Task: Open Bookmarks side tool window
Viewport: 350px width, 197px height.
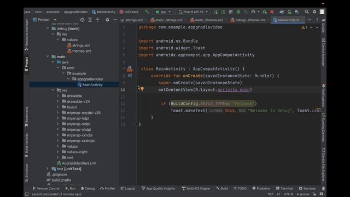Action: point(27,117)
